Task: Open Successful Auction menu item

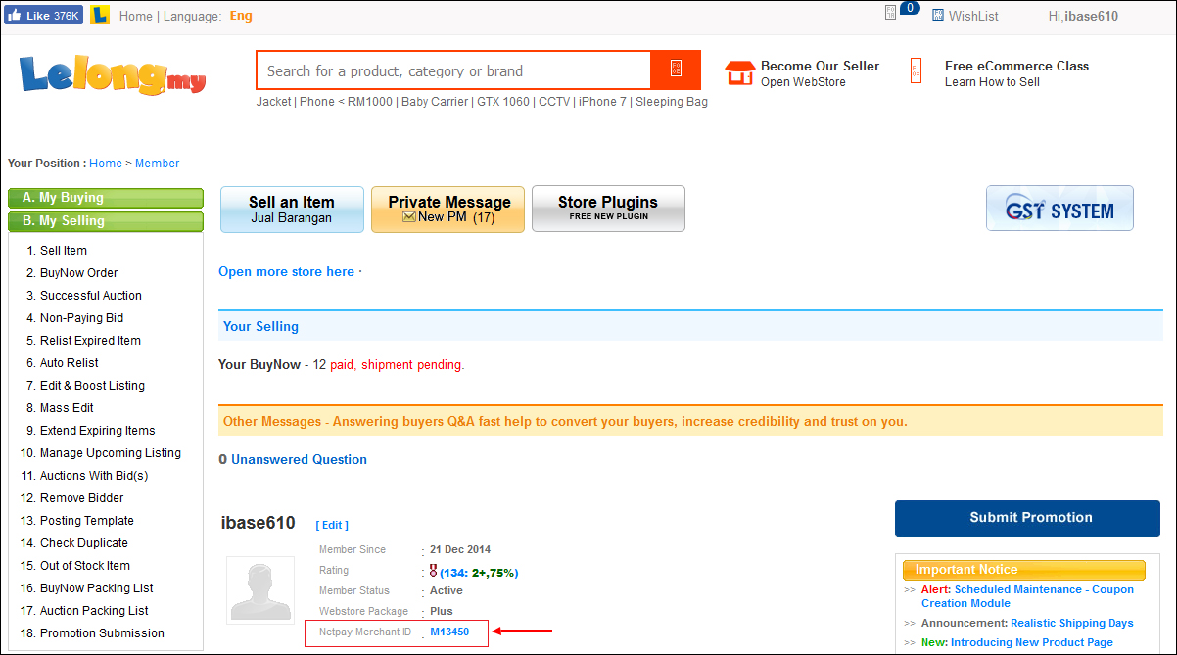Action: pyautogui.click(x=91, y=296)
